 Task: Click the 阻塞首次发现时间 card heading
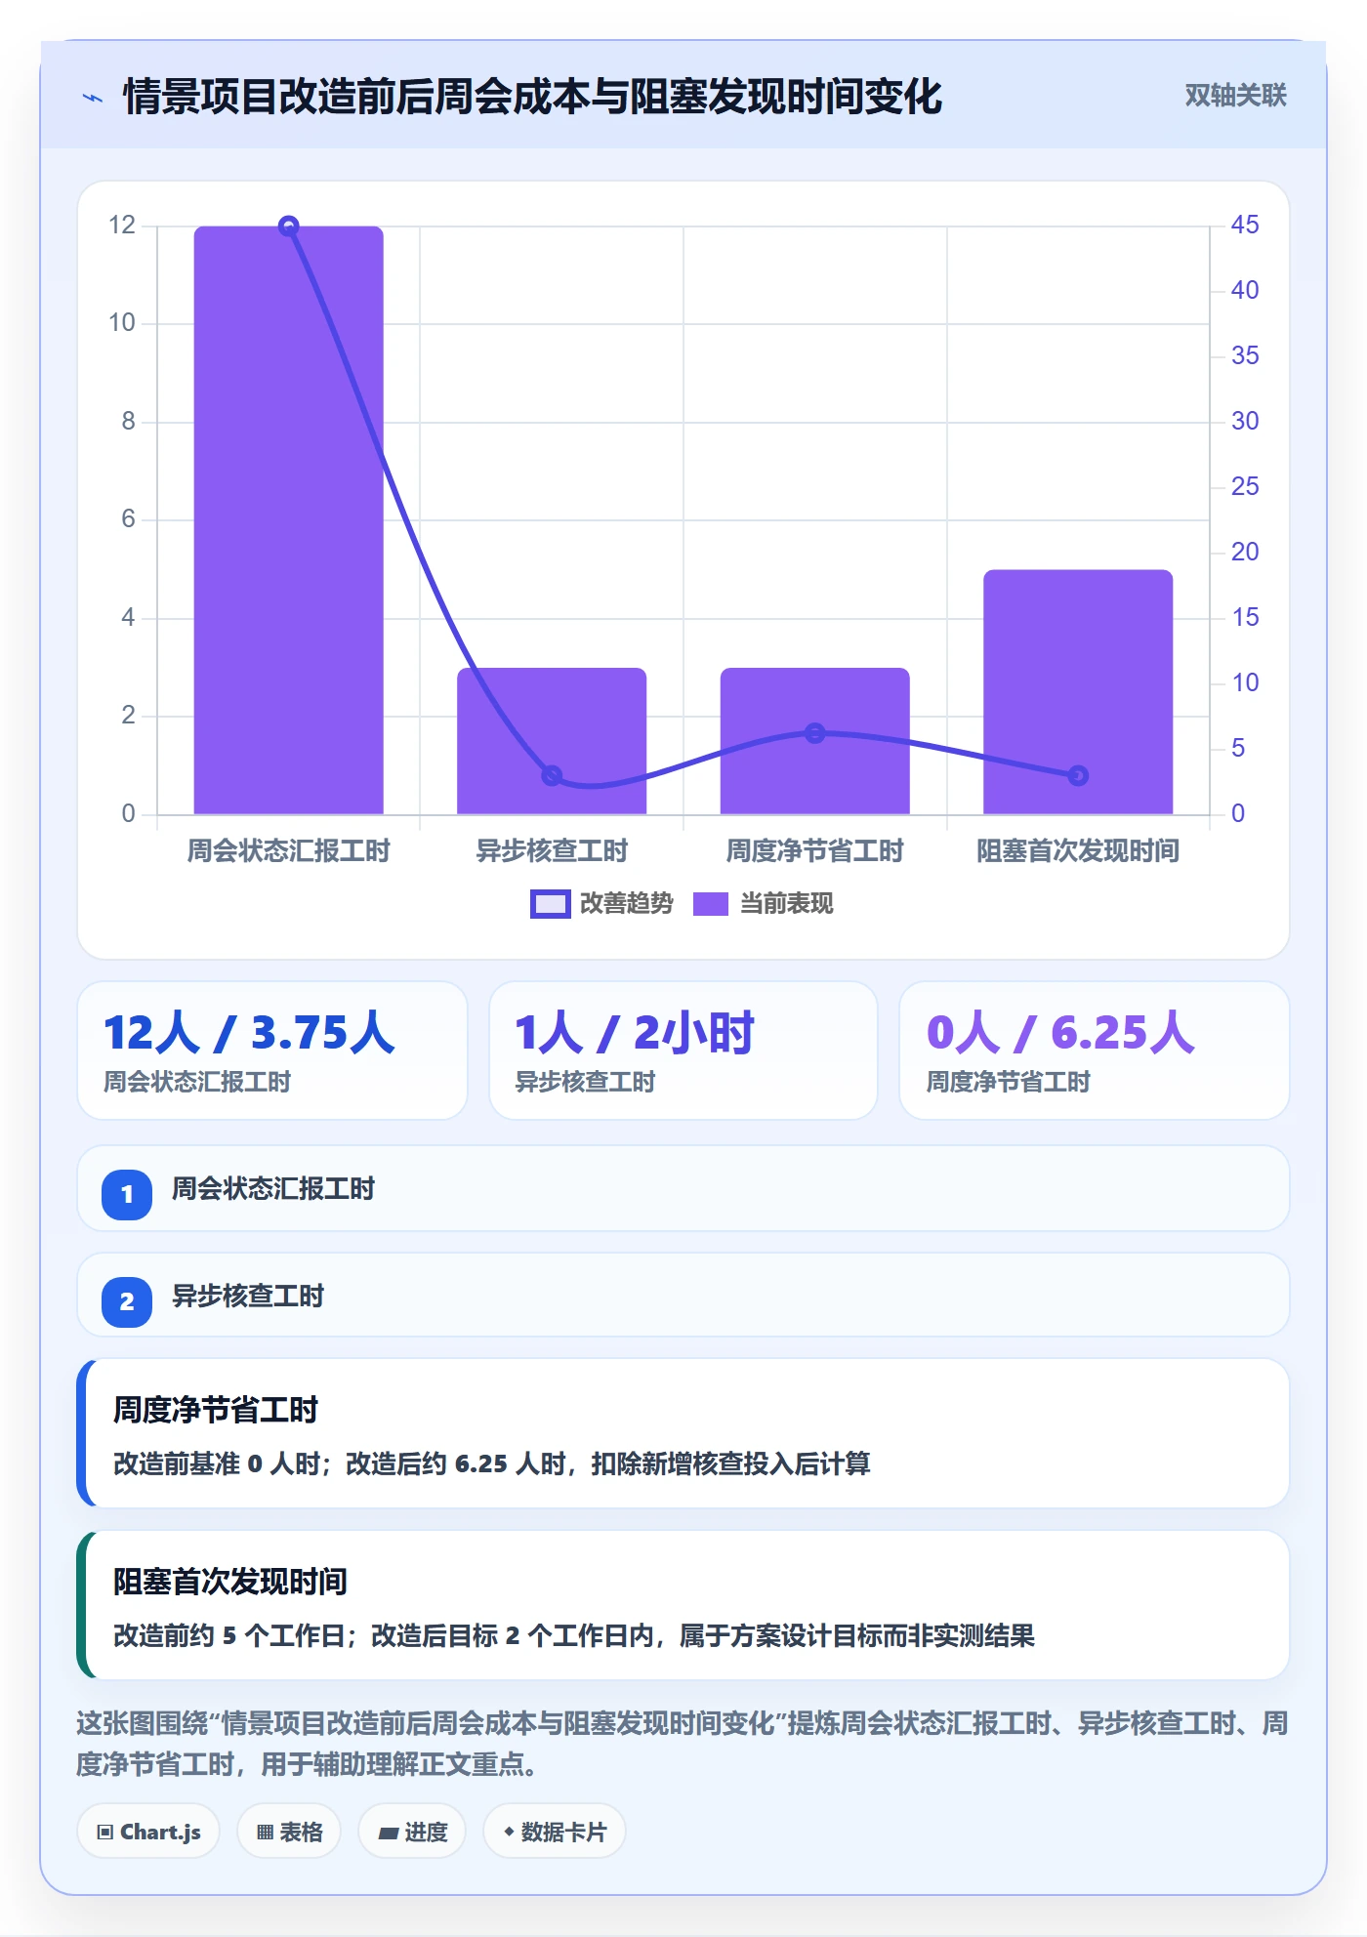[x=230, y=1582]
